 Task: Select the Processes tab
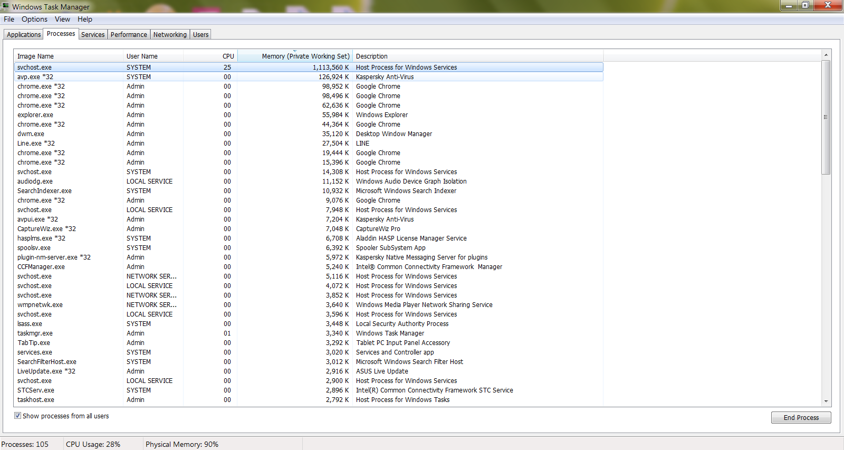61,34
